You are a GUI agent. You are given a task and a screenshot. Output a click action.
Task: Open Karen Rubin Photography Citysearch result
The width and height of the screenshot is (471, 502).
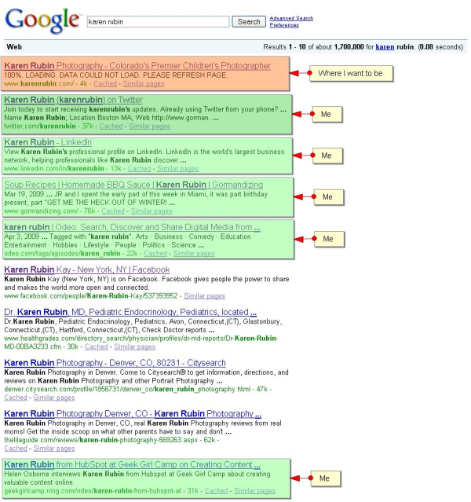click(x=115, y=363)
